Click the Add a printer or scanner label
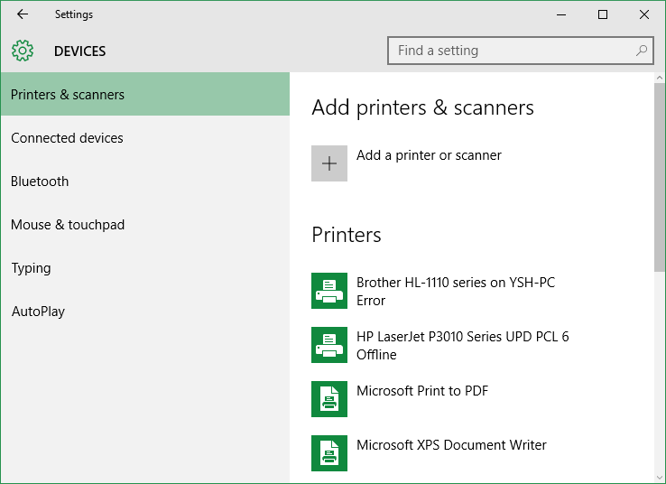Viewport: 666px width, 484px height. [x=429, y=155]
